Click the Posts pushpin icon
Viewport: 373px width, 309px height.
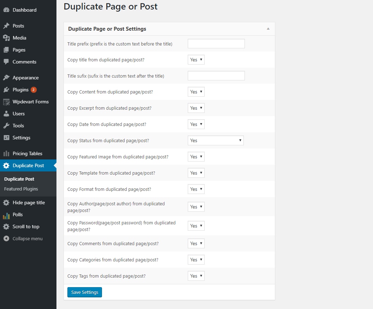(x=6, y=26)
